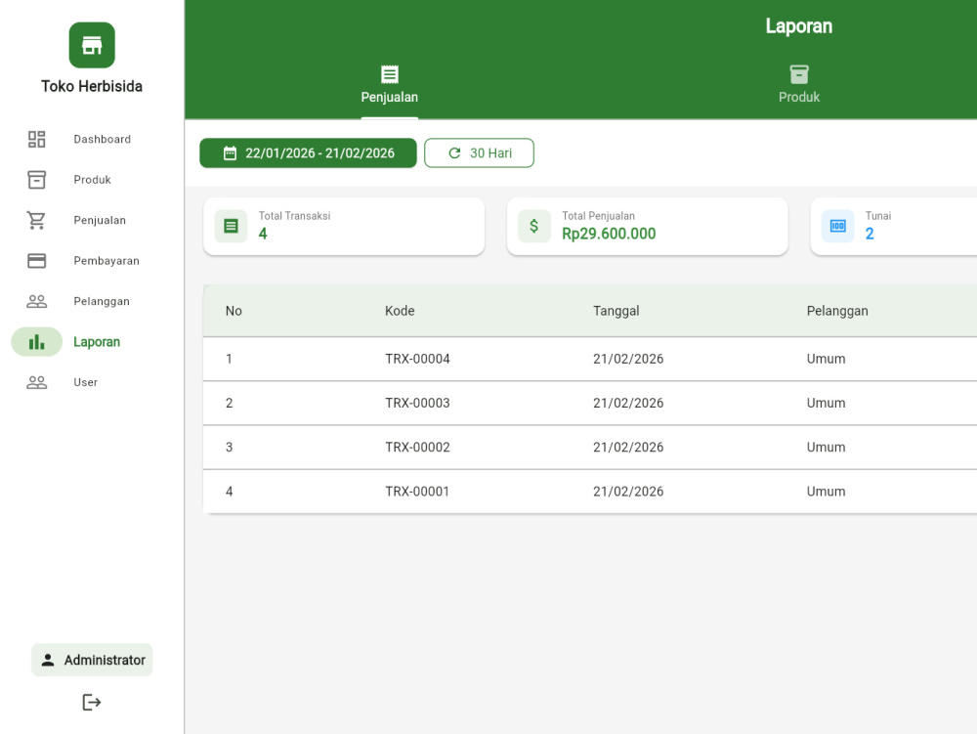Click the logout icon below Administrator
The image size is (977, 734).
click(92, 702)
